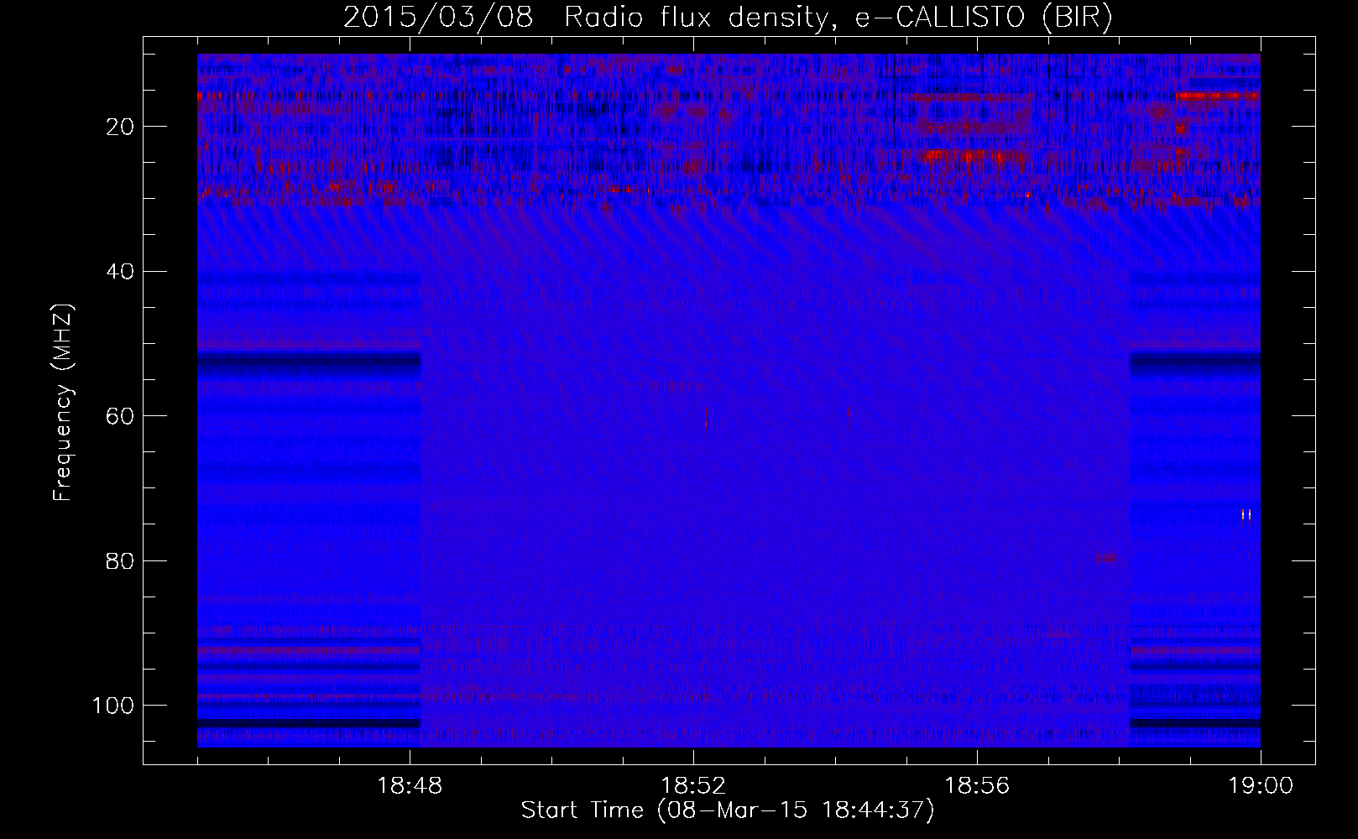
Task: Click the '18:56' time tick label
Action: pos(977,786)
